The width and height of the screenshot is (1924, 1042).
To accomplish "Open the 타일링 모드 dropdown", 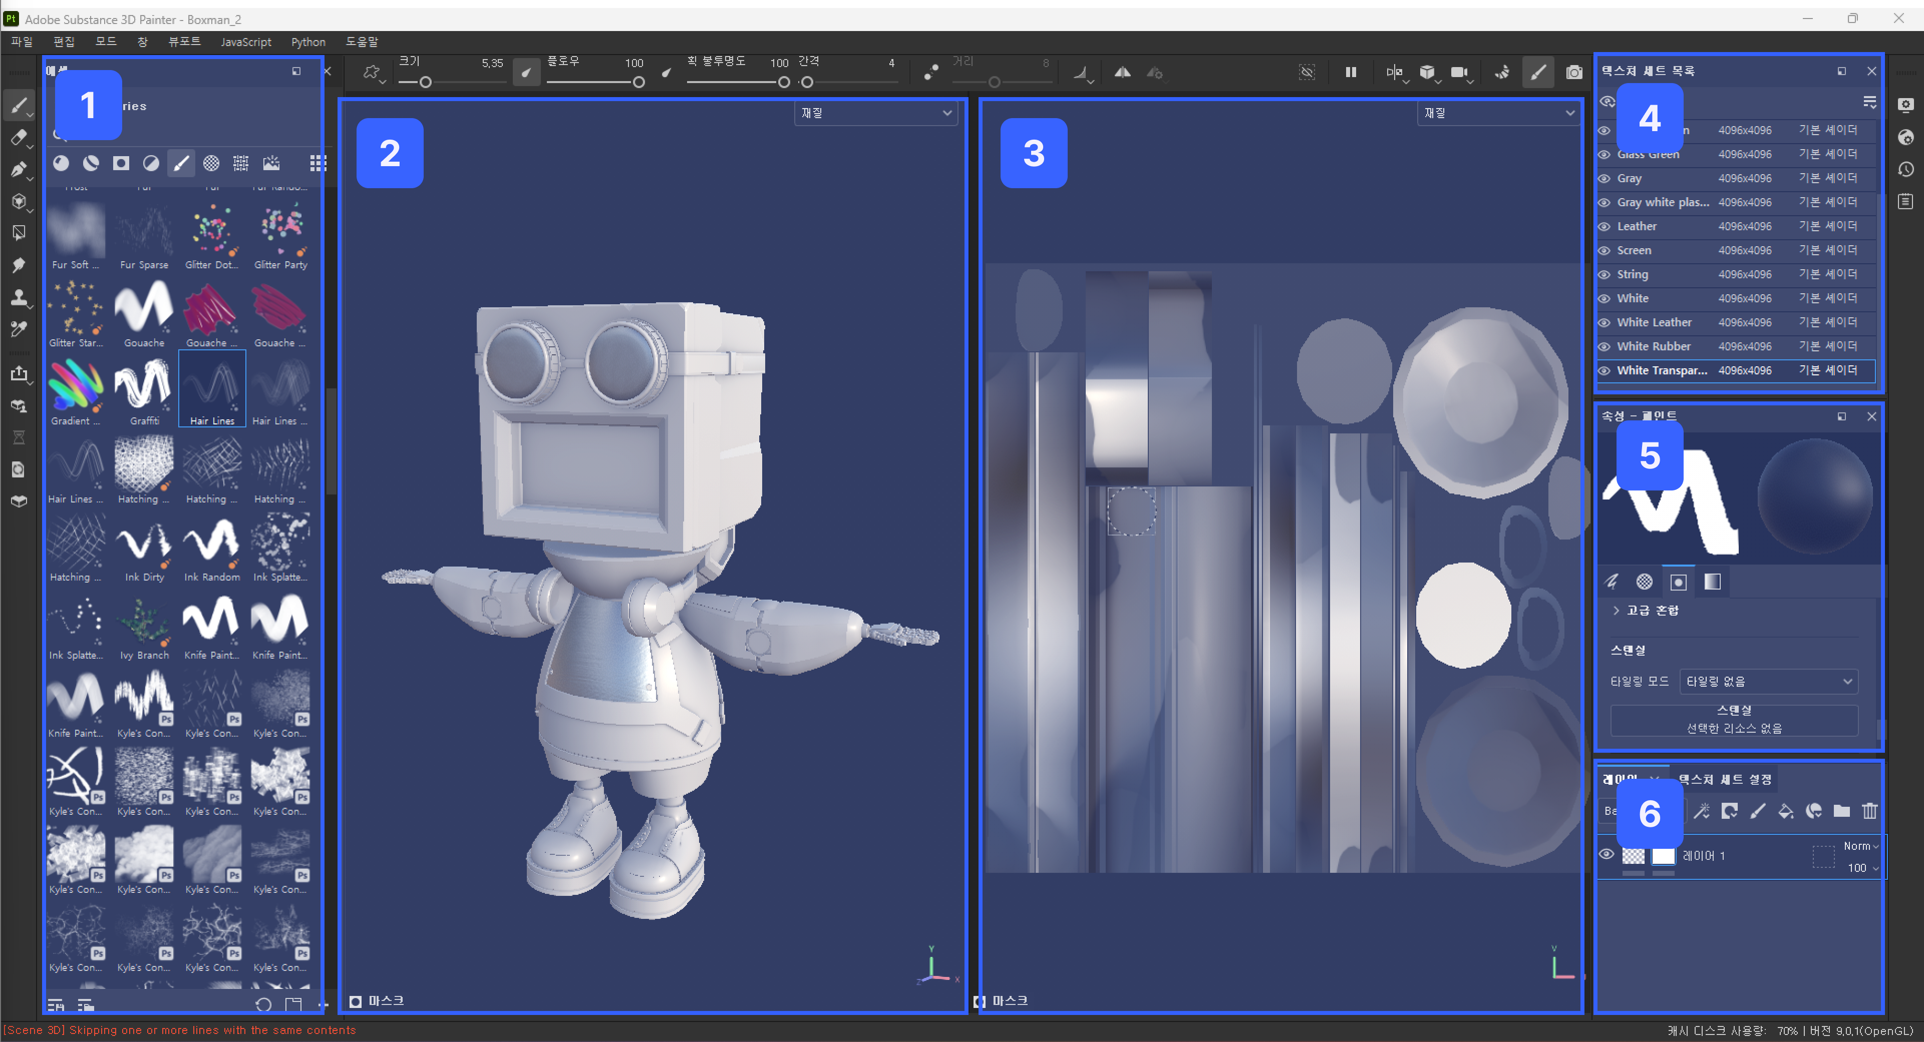I will point(1768,682).
